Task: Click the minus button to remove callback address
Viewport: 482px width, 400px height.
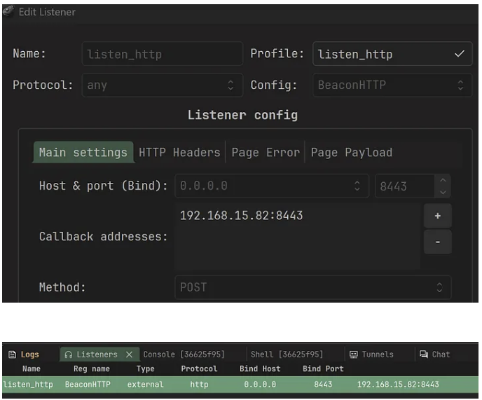Action: 437,242
